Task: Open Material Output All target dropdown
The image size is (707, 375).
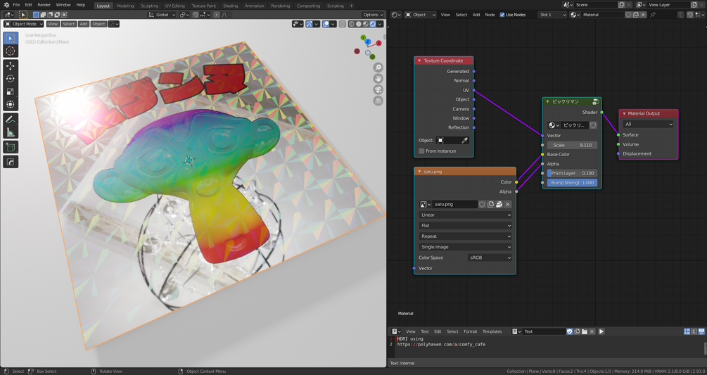Action: click(x=649, y=124)
